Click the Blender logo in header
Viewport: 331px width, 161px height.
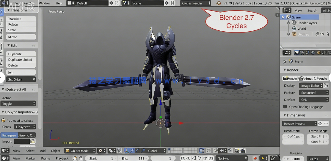tap(219, 3)
